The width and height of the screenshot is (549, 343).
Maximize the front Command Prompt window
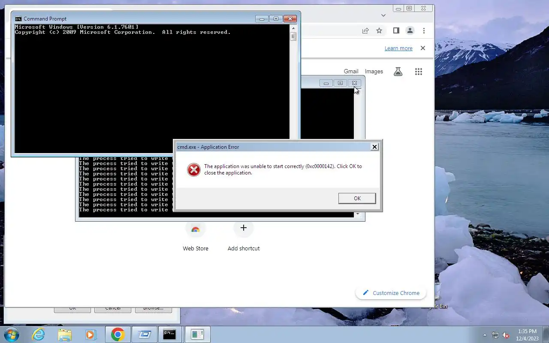[276, 19]
